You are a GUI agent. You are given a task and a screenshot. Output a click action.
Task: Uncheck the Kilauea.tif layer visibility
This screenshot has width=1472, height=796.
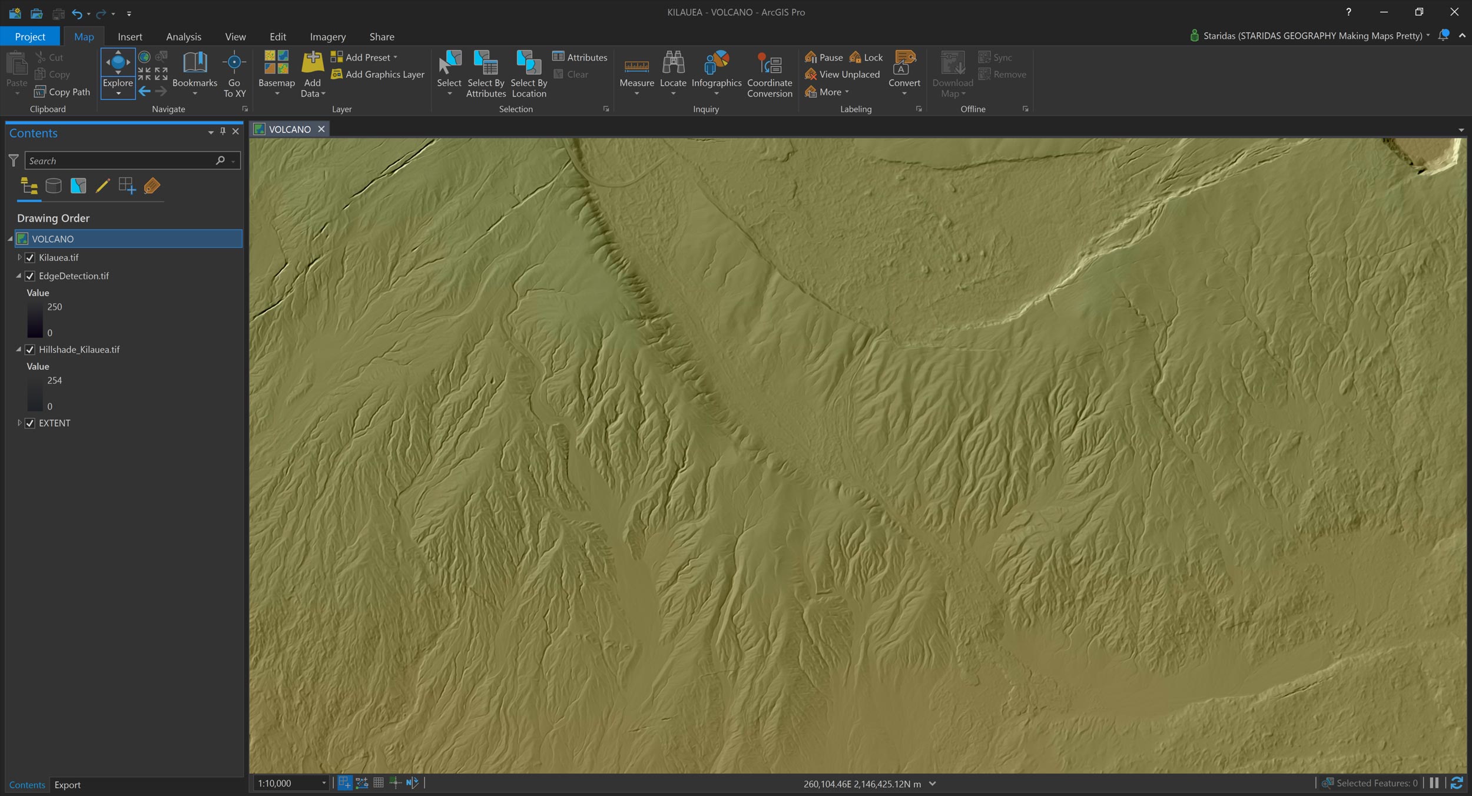pos(30,258)
